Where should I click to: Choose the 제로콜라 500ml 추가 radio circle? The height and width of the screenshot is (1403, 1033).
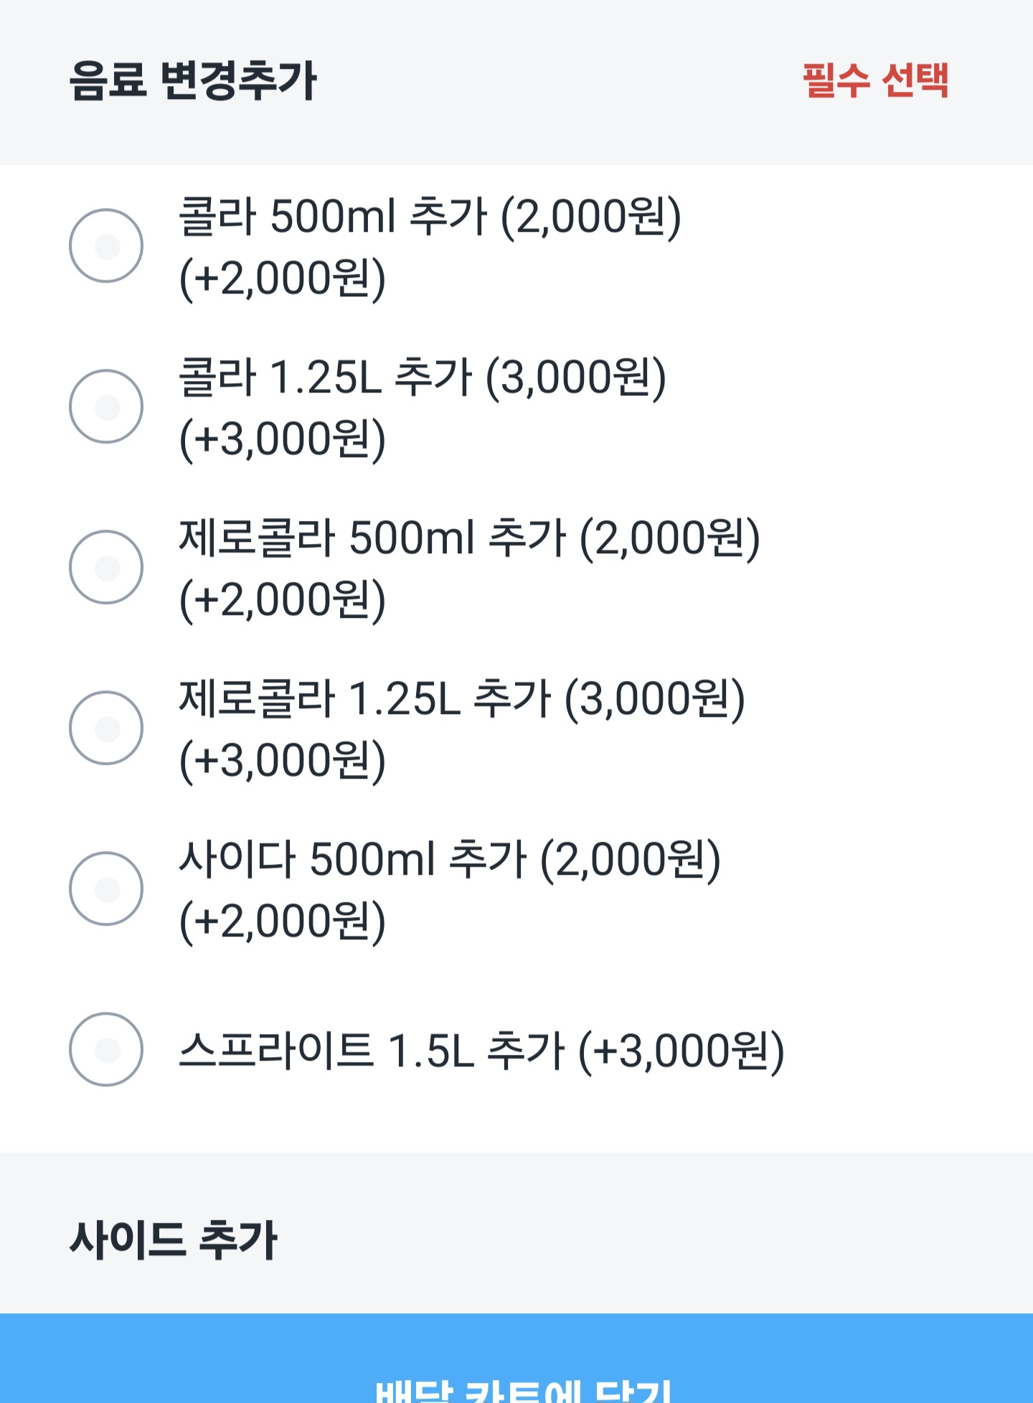[x=106, y=567]
